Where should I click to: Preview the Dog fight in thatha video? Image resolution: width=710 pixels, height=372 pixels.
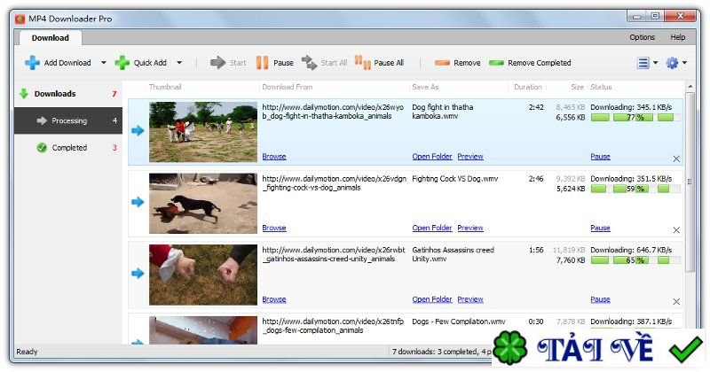click(x=470, y=157)
